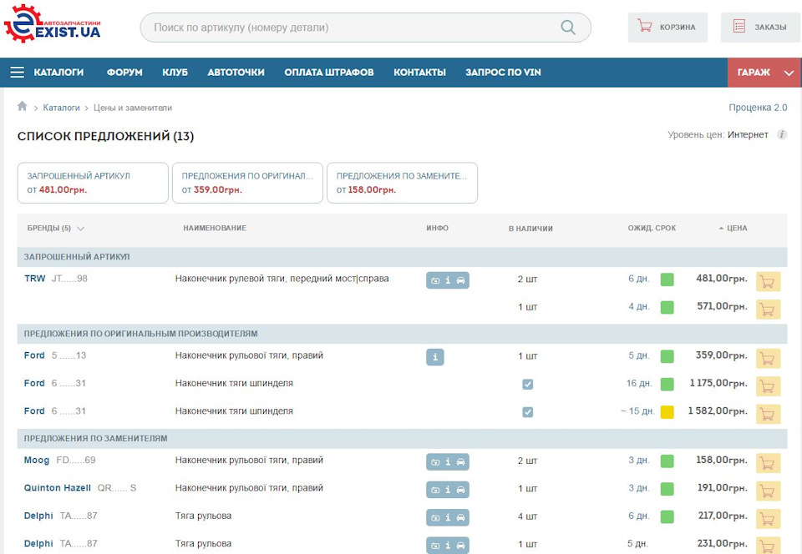Toggle availability checkbox for Ford 16 дн. row
The image size is (802, 554).
tap(527, 384)
